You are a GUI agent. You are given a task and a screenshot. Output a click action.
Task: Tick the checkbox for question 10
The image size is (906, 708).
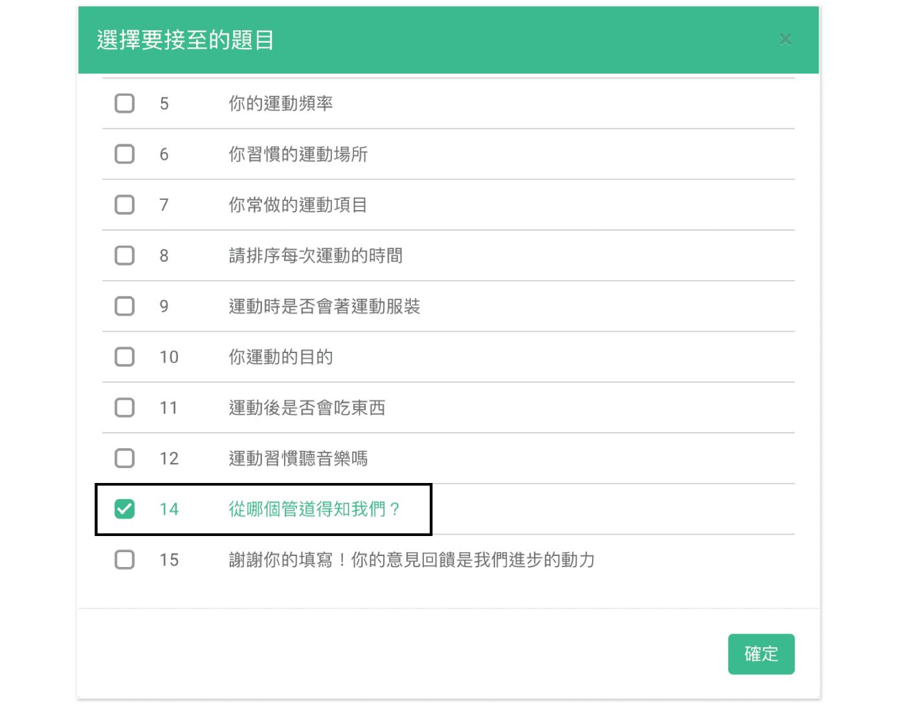124,357
